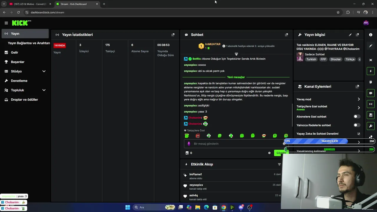The height and width of the screenshot is (212, 377).
Task: Click the capture frame icon in right sidebar
Action: click(x=371, y=60)
